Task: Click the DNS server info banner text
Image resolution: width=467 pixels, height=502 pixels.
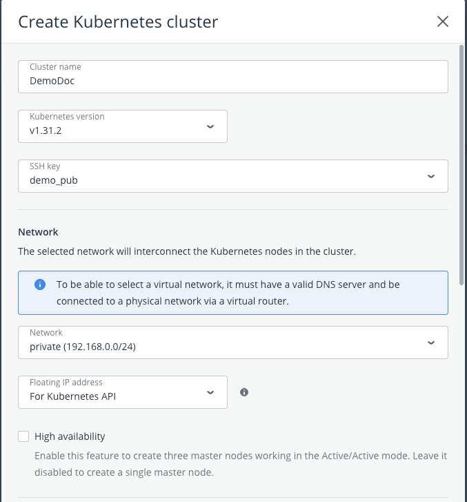Action: point(228,291)
